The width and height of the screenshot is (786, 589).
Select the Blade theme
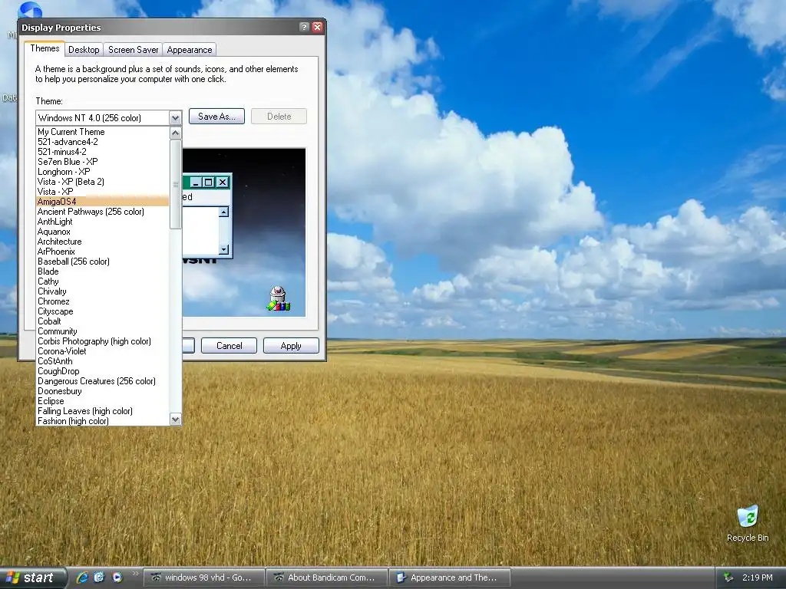pos(102,271)
